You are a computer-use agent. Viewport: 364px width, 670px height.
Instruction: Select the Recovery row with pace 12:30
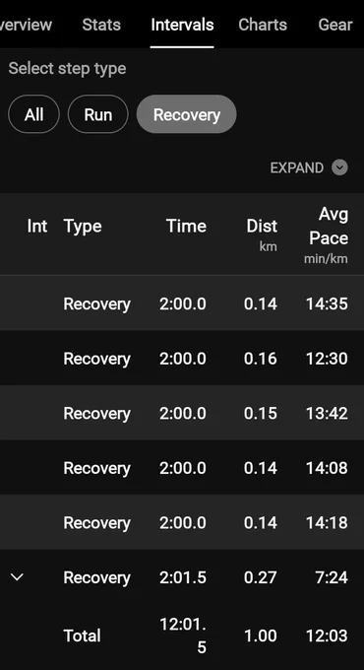(x=182, y=358)
